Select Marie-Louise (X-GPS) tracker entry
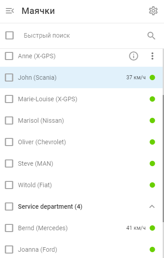 pyautogui.click(x=82, y=99)
